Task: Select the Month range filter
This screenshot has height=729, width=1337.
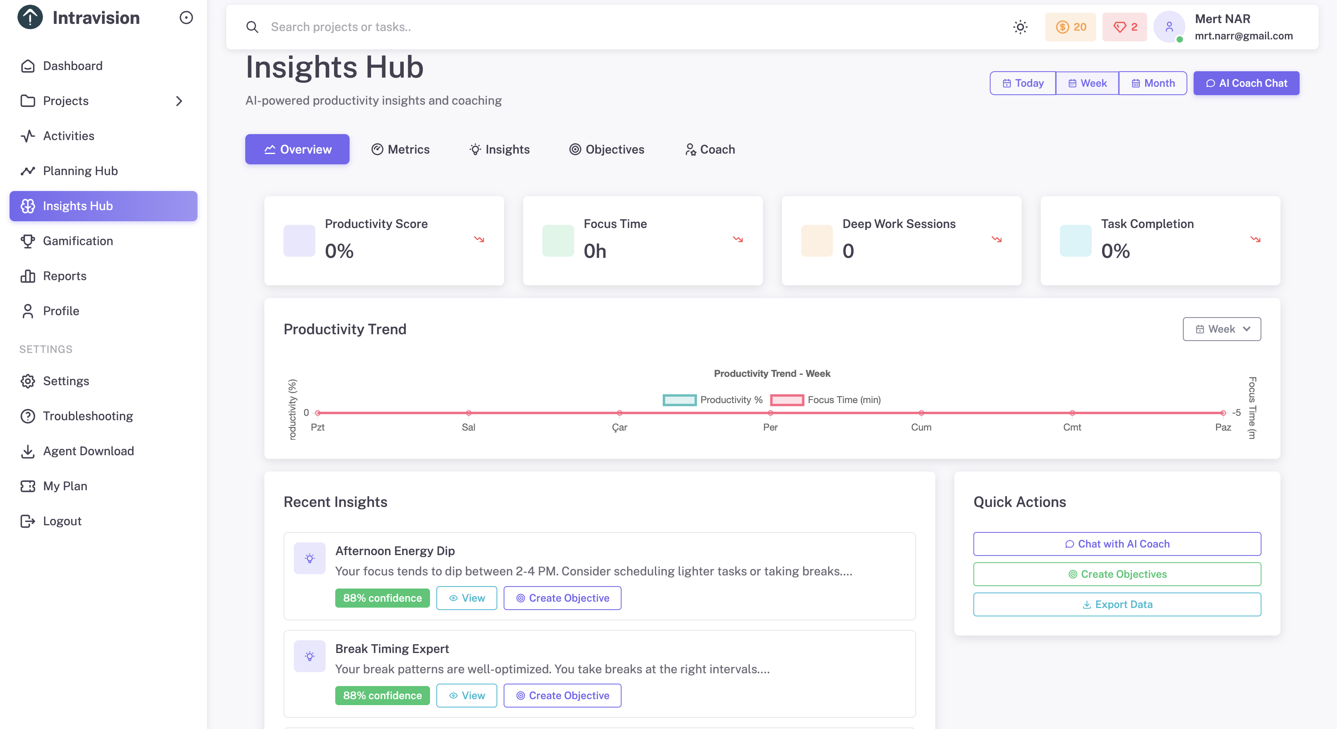Action: point(1152,83)
